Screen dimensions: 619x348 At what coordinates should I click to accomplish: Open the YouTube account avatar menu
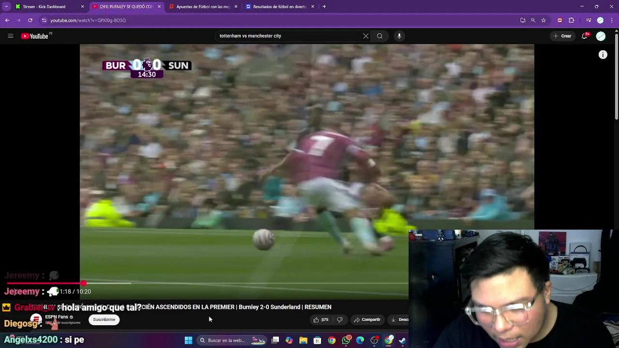coord(601,36)
